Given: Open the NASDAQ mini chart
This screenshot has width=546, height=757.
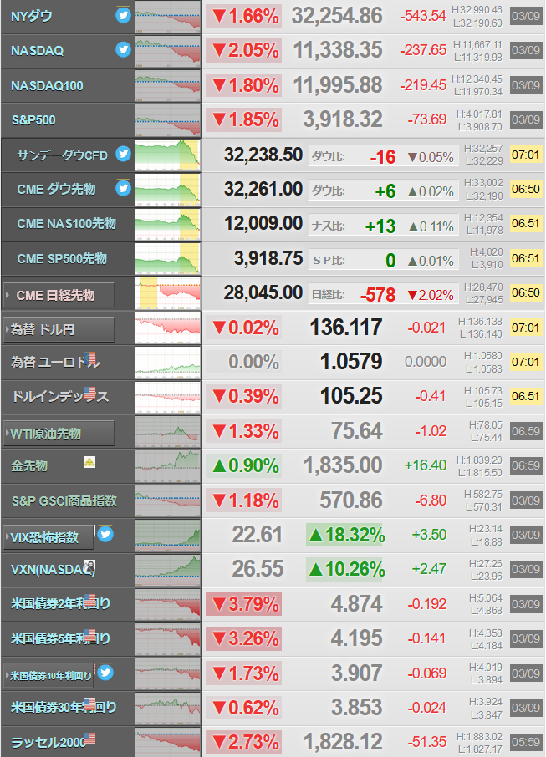Looking at the screenshot, I should pyautogui.click(x=168, y=51).
